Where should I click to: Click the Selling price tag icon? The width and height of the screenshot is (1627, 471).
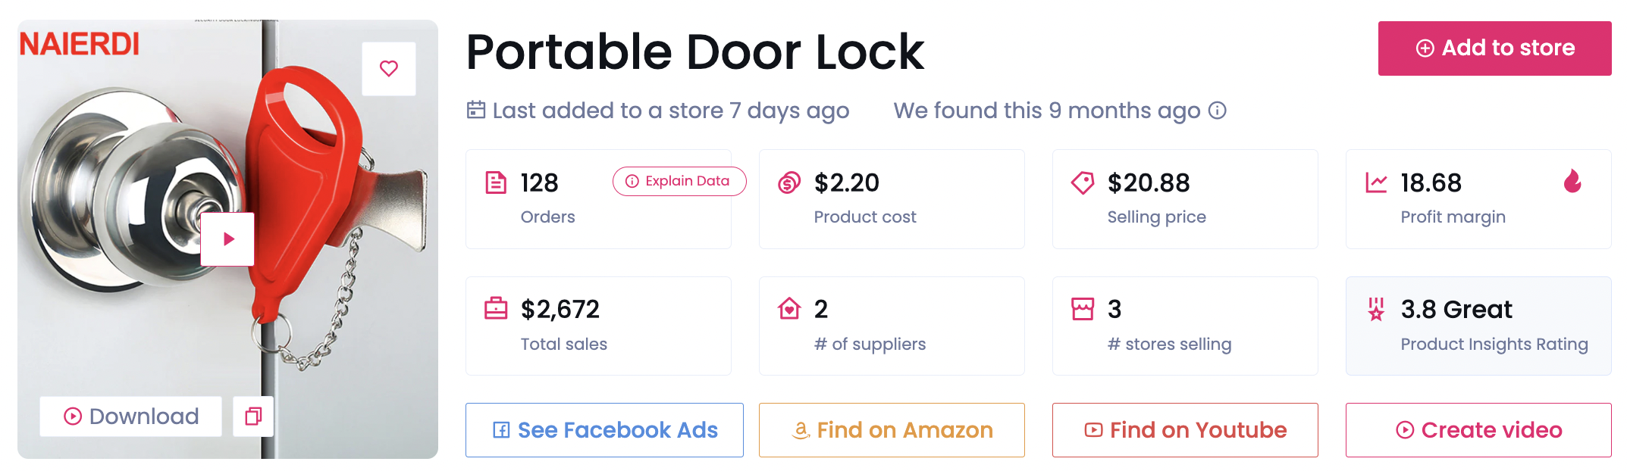point(1083,182)
